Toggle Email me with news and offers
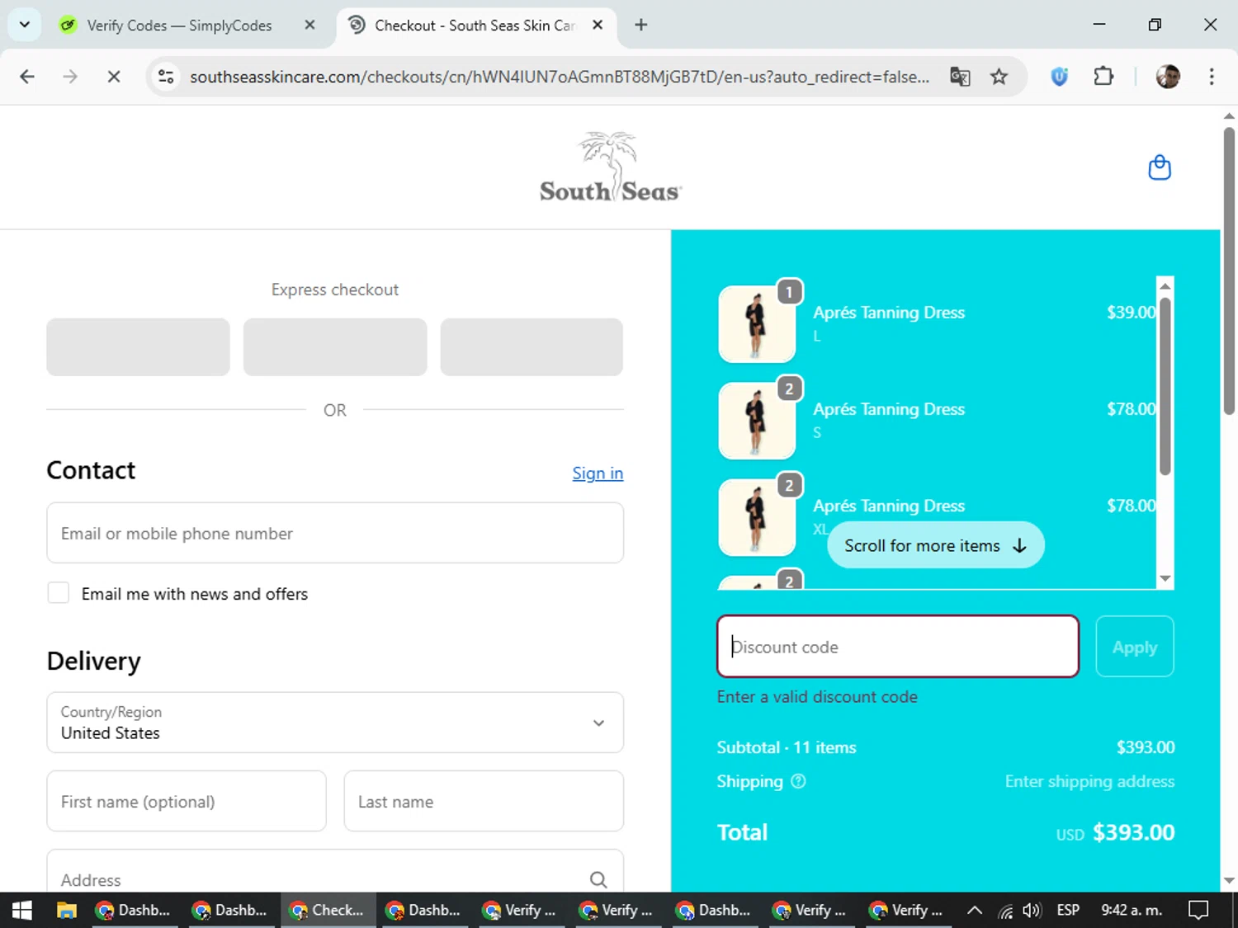This screenshot has width=1238, height=928. point(59,592)
